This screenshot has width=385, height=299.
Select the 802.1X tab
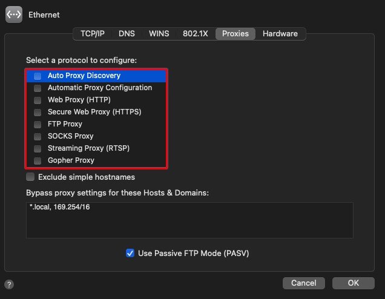pos(196,34)
